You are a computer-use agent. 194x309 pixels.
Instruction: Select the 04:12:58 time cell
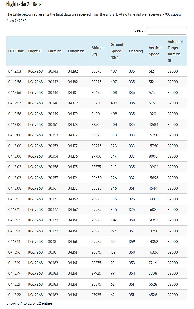pyautogui.click(x=15, y=114)
